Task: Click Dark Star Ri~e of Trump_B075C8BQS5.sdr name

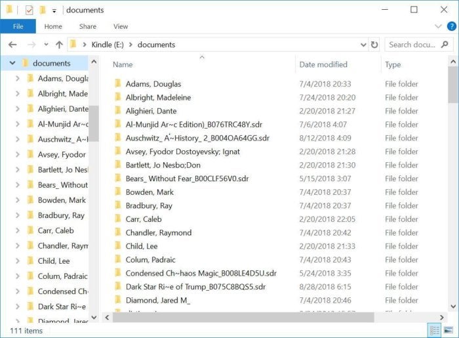Action: (195, 287)
